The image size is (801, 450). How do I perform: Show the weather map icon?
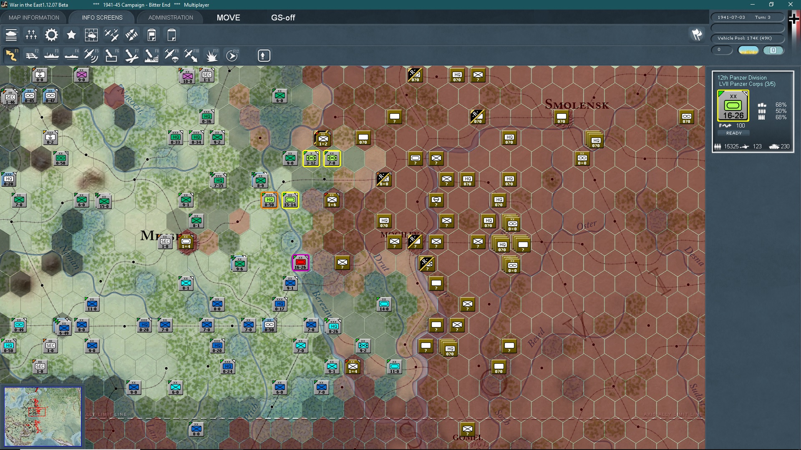91,35
